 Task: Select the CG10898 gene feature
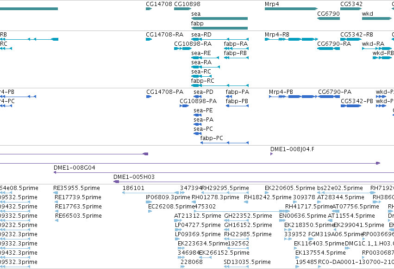(183, 9)
